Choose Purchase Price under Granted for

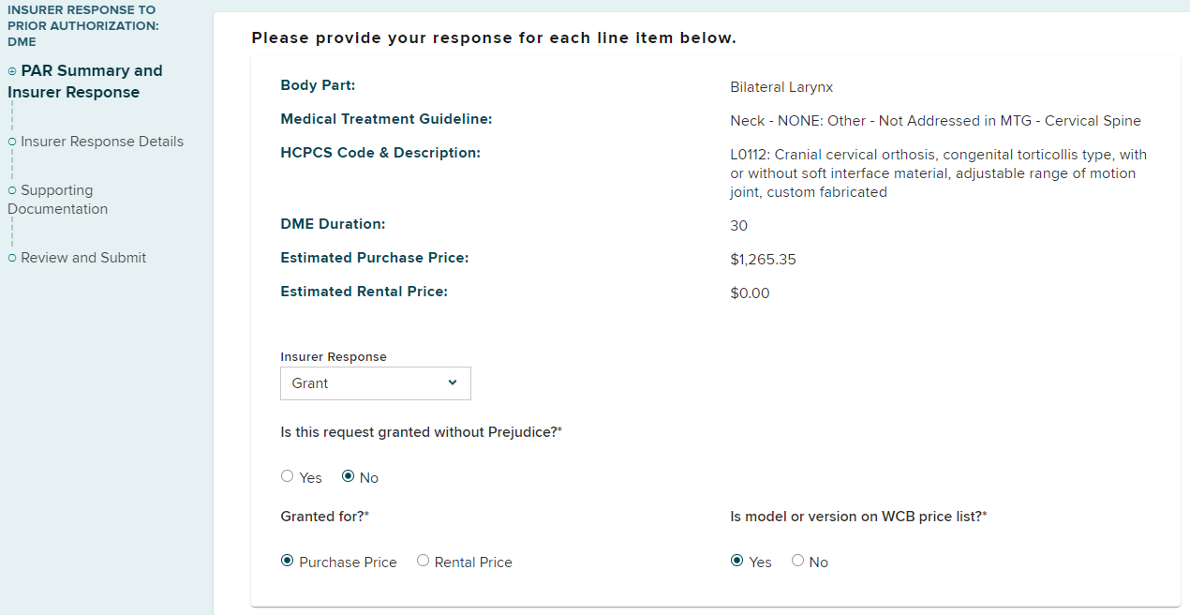288,561
